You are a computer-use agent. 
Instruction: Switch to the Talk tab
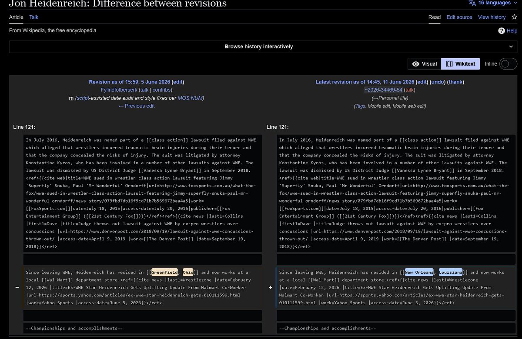pos(34,17)
